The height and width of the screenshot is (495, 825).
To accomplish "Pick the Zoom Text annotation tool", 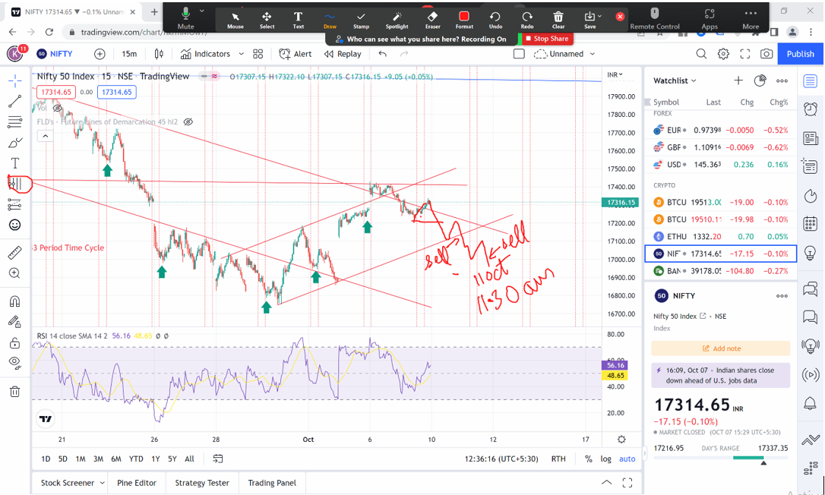I will pos(299,20).
